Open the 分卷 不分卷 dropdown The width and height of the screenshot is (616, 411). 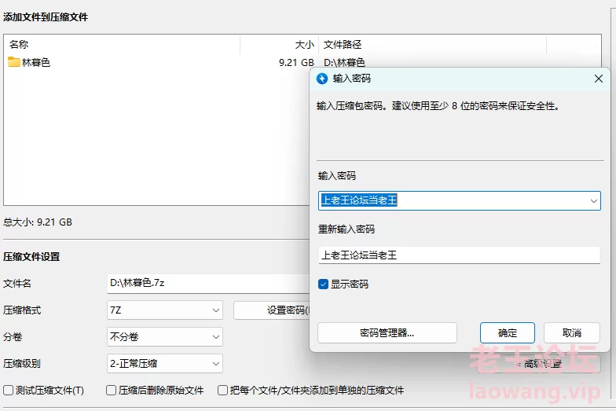(165, 337)
